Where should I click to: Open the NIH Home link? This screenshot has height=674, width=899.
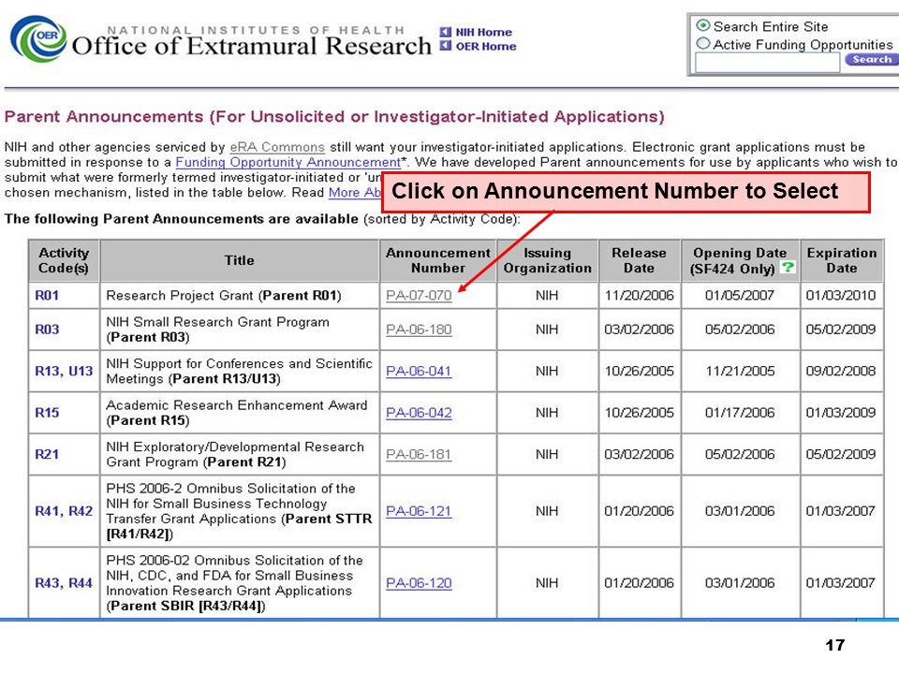click(483, 32)
